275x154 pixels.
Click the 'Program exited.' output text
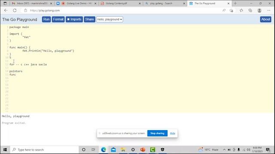click(14, 123)
